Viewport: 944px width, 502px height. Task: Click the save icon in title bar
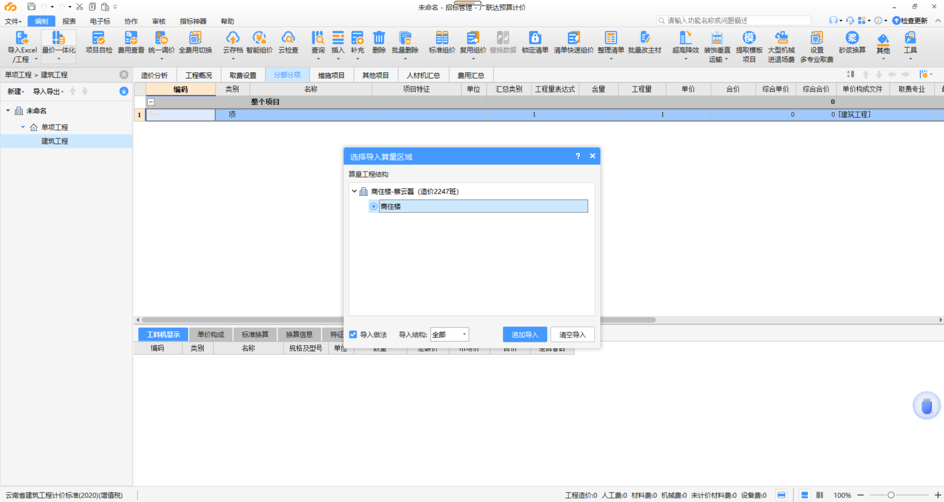[31, 7]
